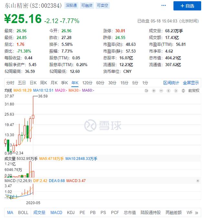
Task: Switch to 120分 interval tab
Action: tap(87, 83)
